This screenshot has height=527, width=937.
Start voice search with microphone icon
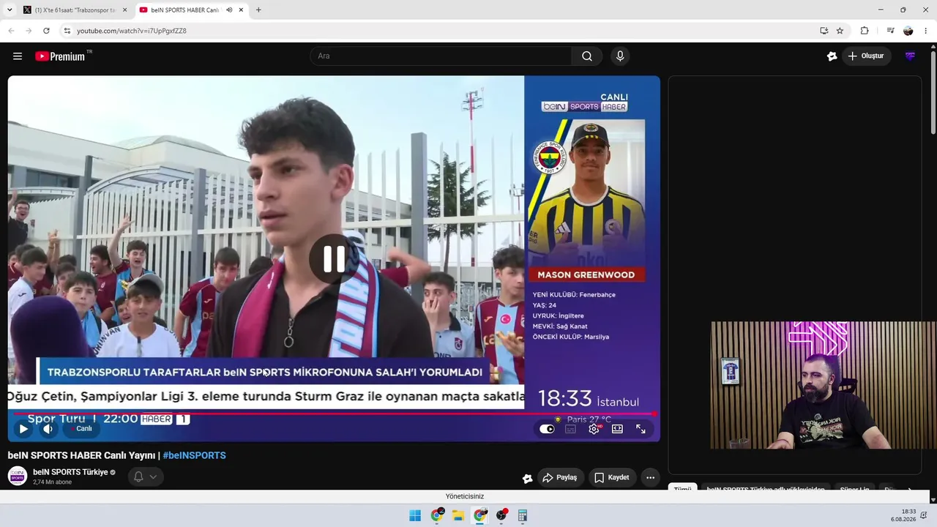click(620, 56)
